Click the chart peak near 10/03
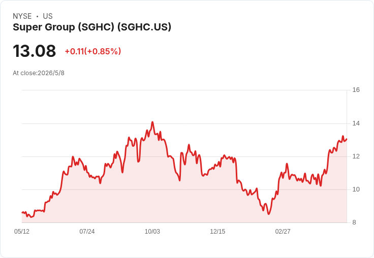 (152, 122)
